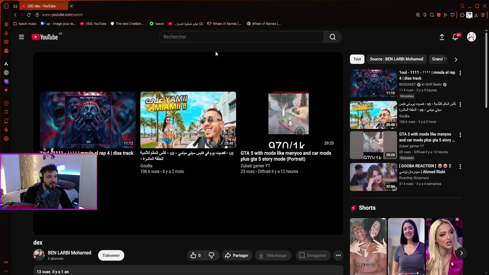
Task: Open the Opera menu logo
Action: pyautogui.click(x=6, y=6)
